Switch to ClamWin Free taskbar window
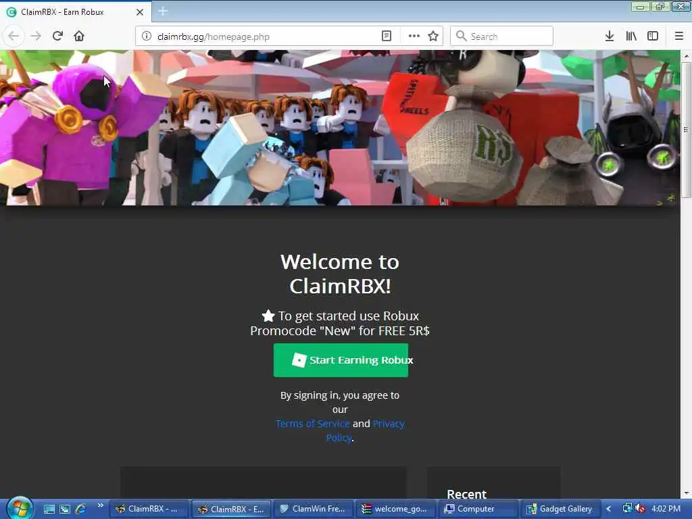 click(x=312, y=509)
